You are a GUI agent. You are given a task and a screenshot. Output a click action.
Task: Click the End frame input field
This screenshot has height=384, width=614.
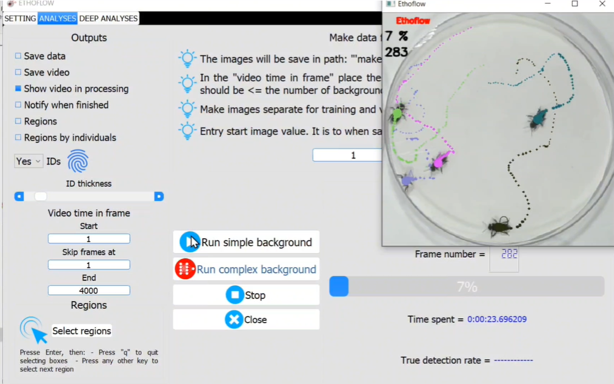click(88, 290)
